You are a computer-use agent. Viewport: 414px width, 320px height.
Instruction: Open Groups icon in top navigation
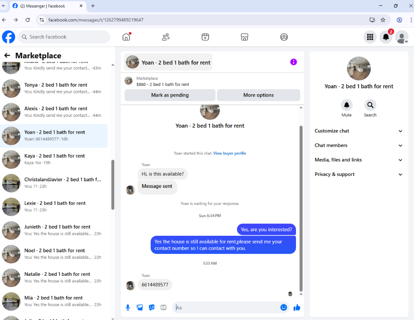pyautogui.click(x=284, y=37)
